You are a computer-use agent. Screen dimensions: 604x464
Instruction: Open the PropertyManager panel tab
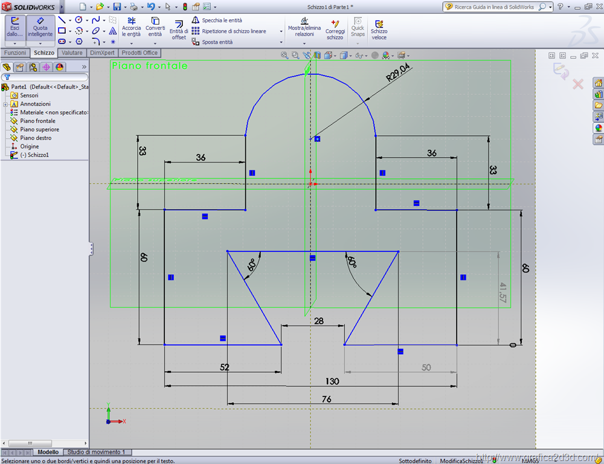(20, 67)
